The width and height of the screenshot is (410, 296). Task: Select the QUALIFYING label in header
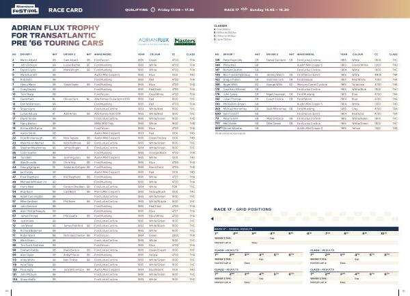tap(136, 10)
